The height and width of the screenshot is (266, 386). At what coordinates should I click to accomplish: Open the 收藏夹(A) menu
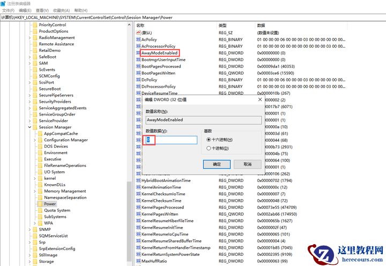coord(61,10)
